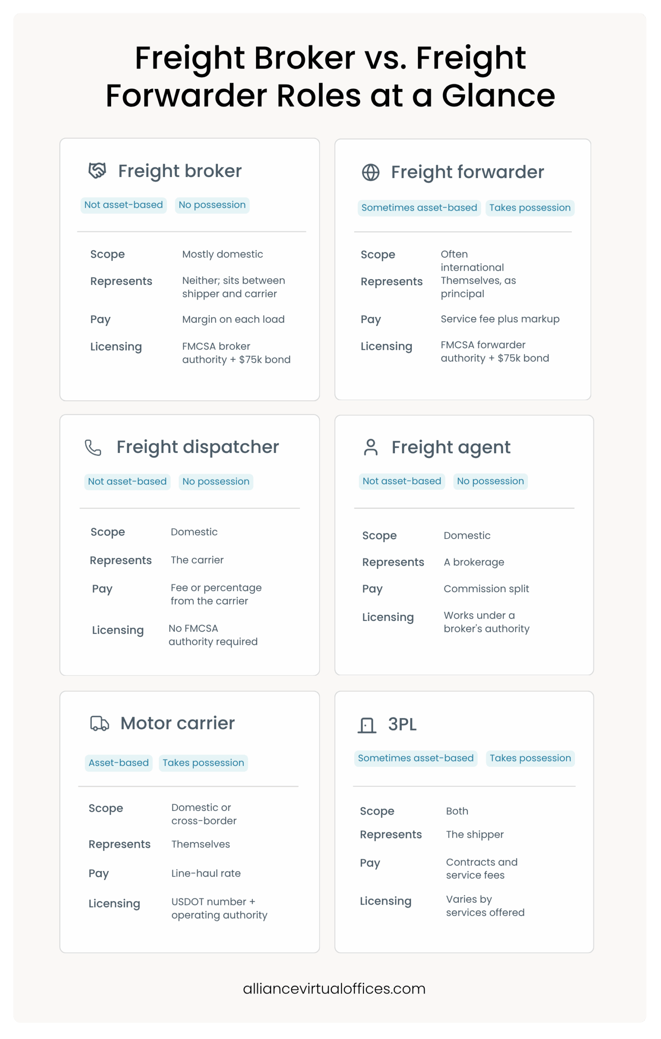Click the handshake icon beside Freight broker
Screen dimensions: 661x1039
click(x=97, y=170)
